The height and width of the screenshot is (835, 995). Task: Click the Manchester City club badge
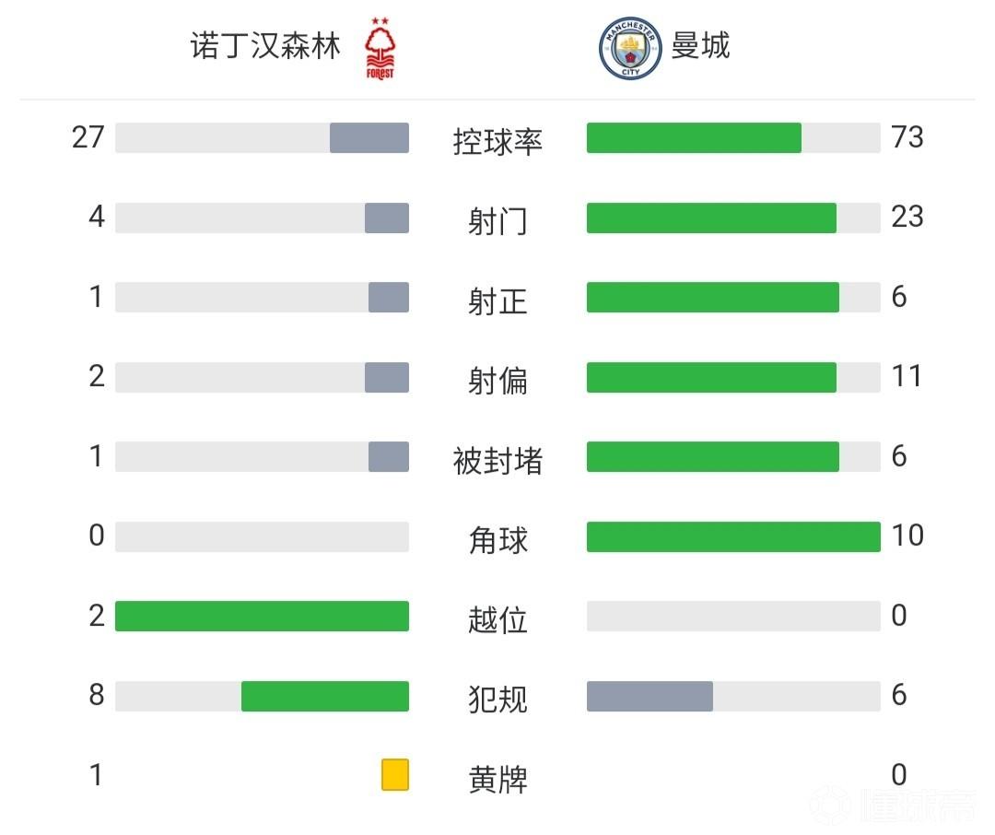tap(631, 48)
